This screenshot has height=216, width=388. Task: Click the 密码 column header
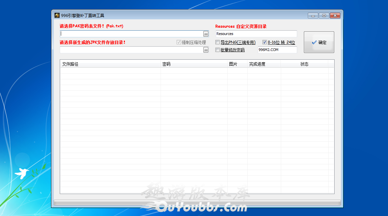click(x=194, y=64)
